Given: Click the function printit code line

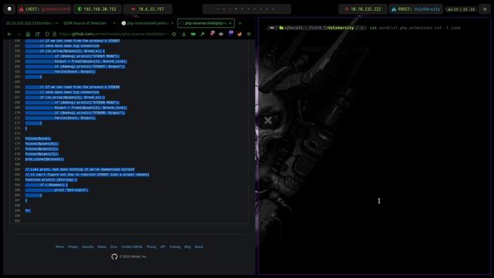Looking at the screenshot, I should tap(51, 180).
